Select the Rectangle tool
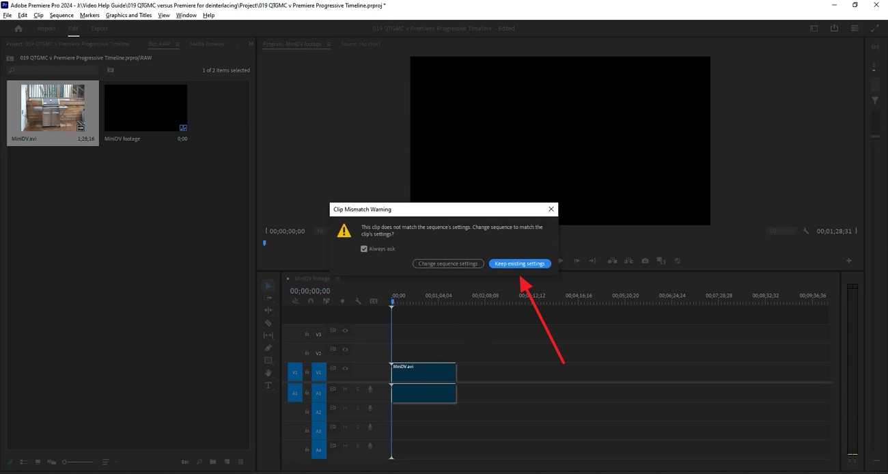The width and height of the screenshot is (888, 474). click(x=268, y=361)
